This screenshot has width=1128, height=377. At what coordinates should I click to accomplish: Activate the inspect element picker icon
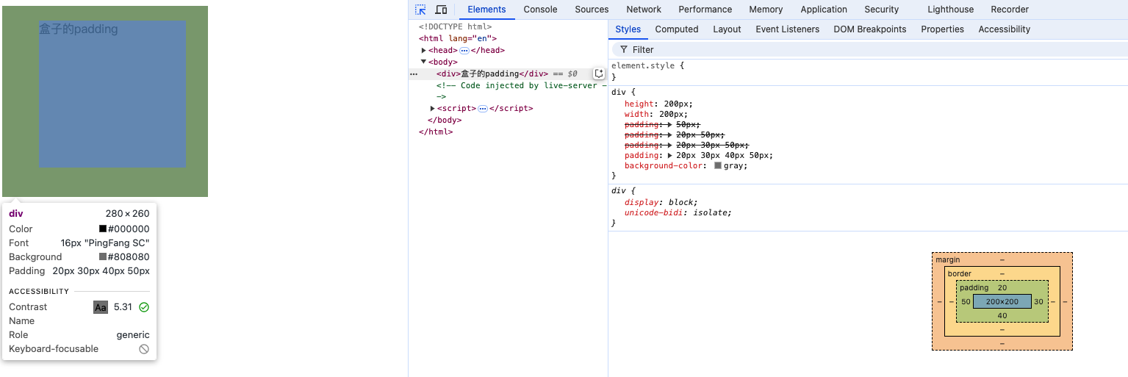coord(420,10)
